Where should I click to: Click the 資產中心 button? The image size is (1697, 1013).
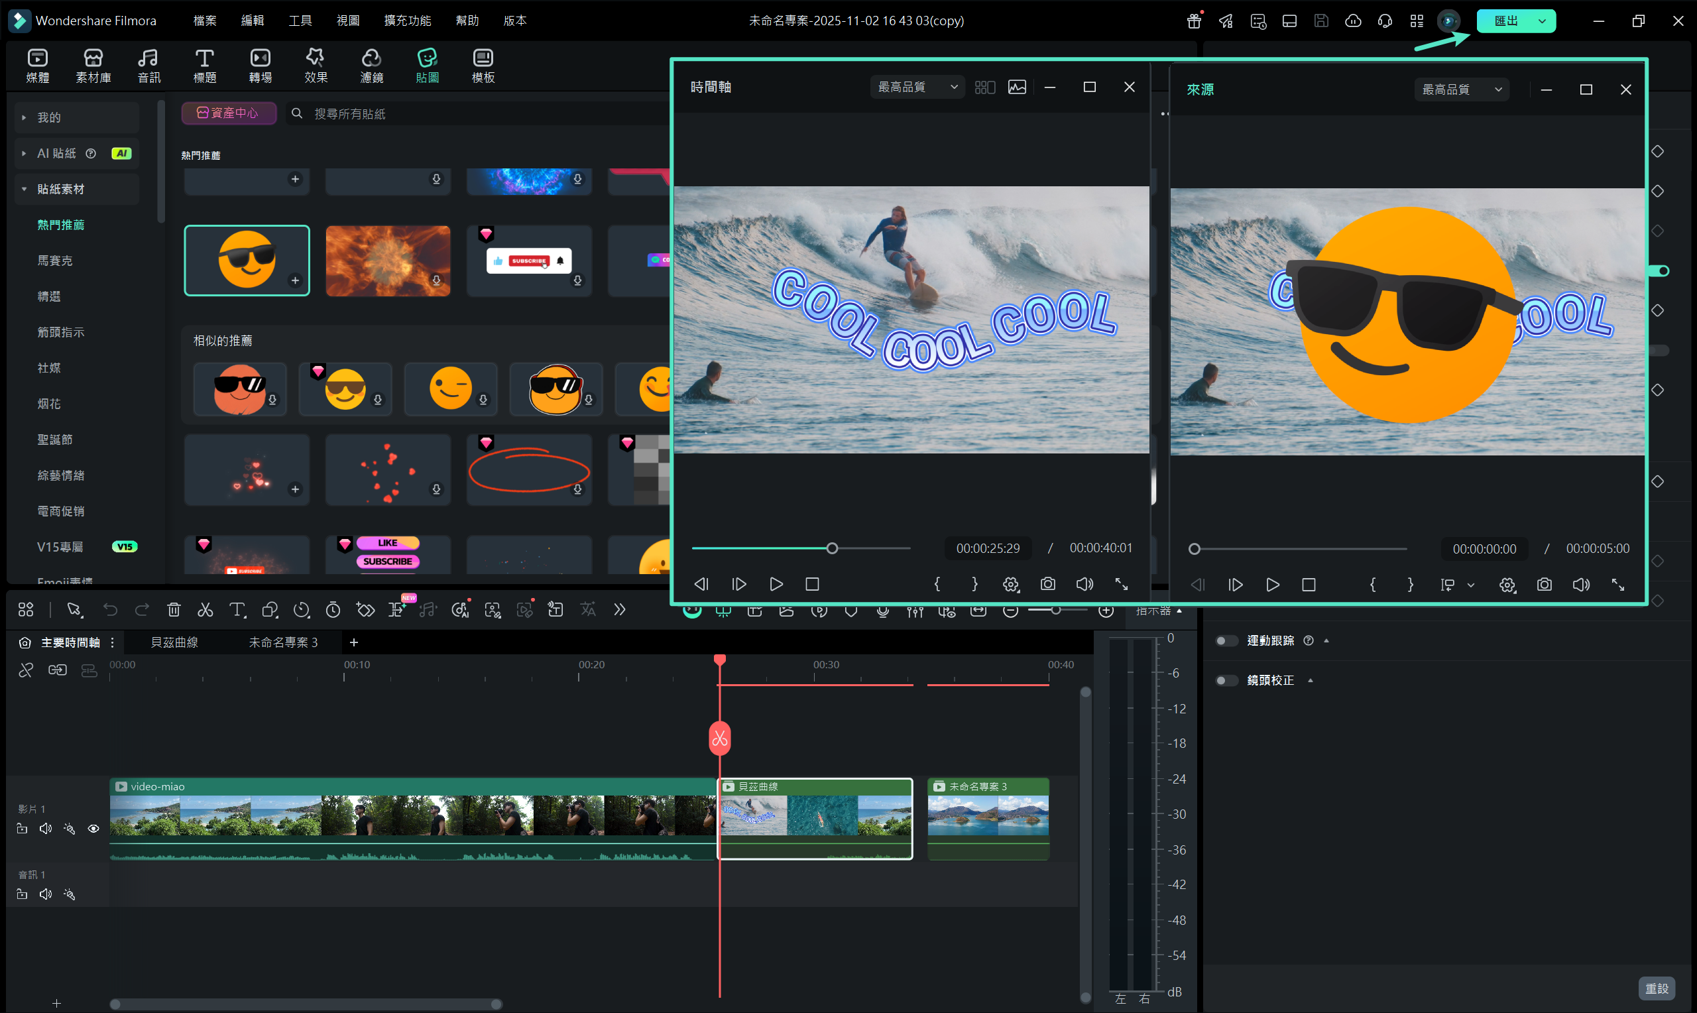tap(229, 113)
